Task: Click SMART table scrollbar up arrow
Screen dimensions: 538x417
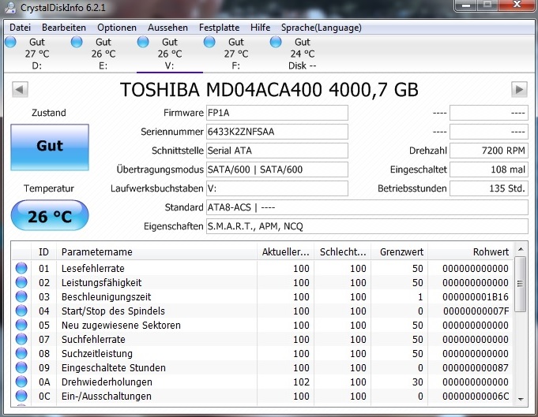Action: click(x=521, y=249)
